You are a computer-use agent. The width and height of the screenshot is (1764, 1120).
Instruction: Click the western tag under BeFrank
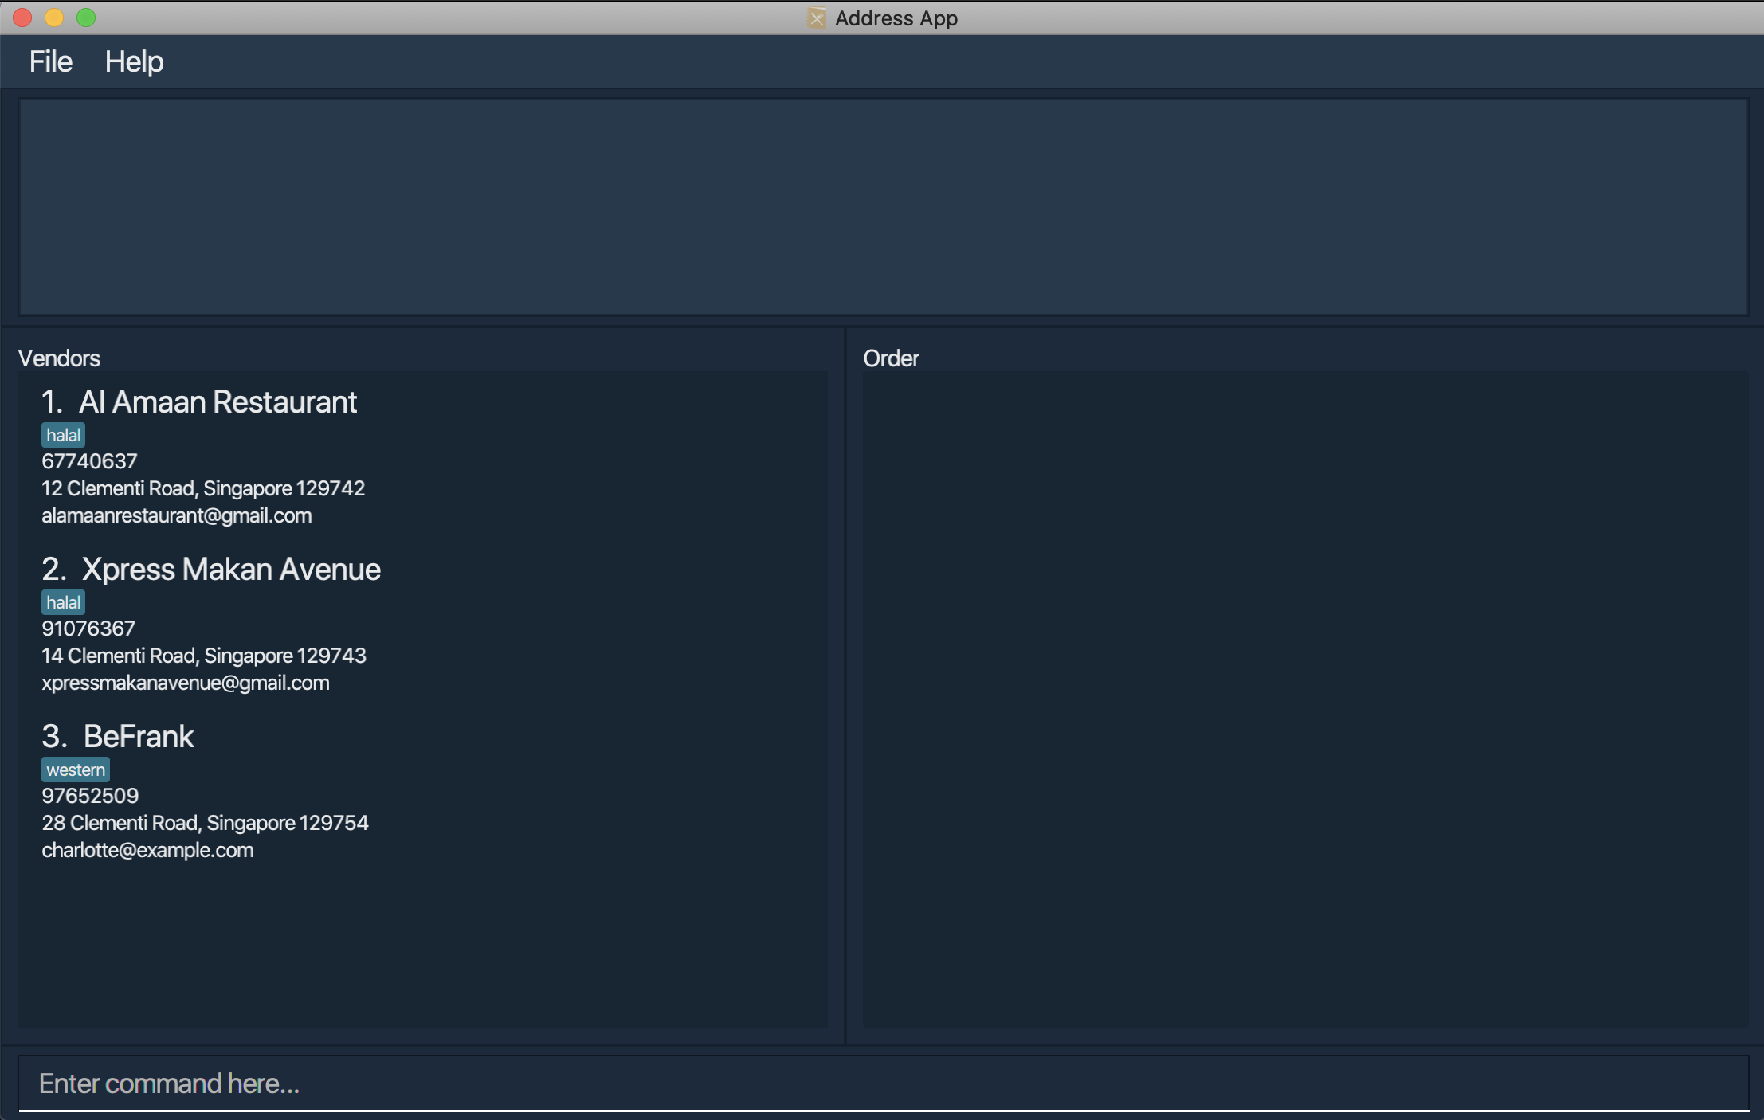pos(76,770)
